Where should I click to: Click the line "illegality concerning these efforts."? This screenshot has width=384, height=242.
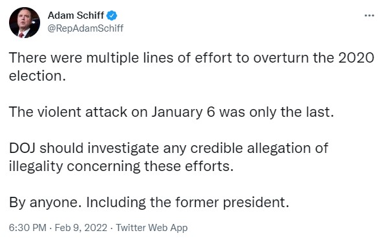coord(121,166)
